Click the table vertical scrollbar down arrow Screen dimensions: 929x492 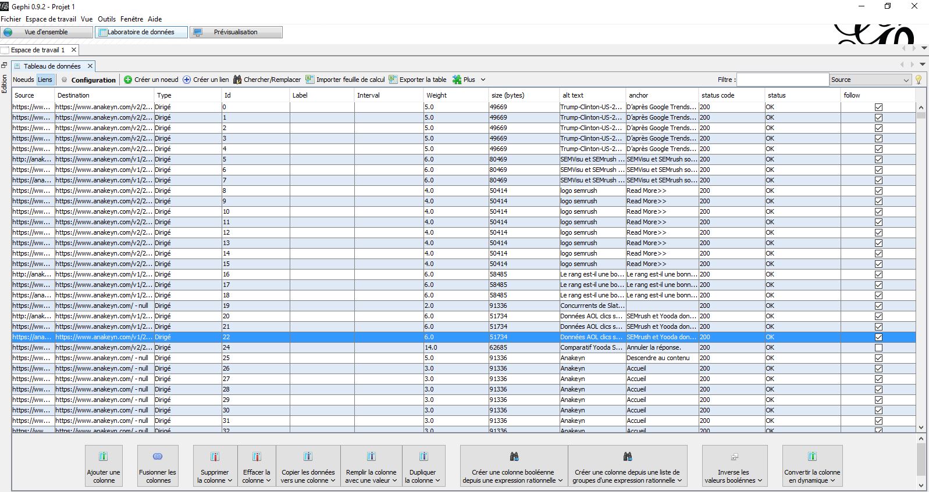coord(921,428)
